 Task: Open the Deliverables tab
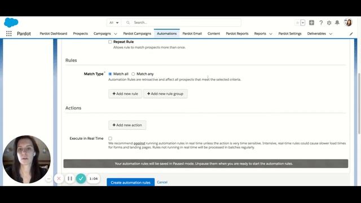click(x=316, y=34)
